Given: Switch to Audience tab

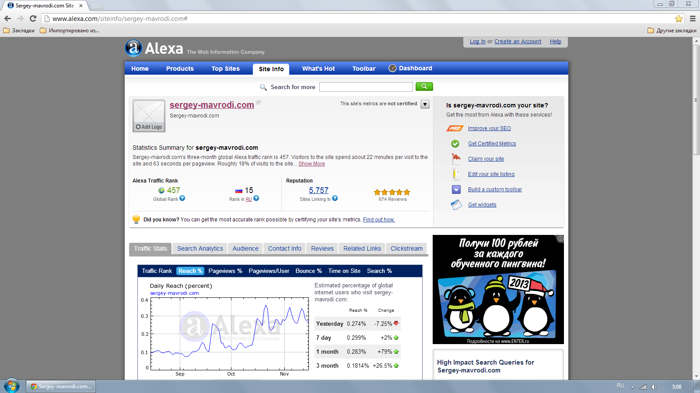Looking at the screenshot, I should click(245, 248).
